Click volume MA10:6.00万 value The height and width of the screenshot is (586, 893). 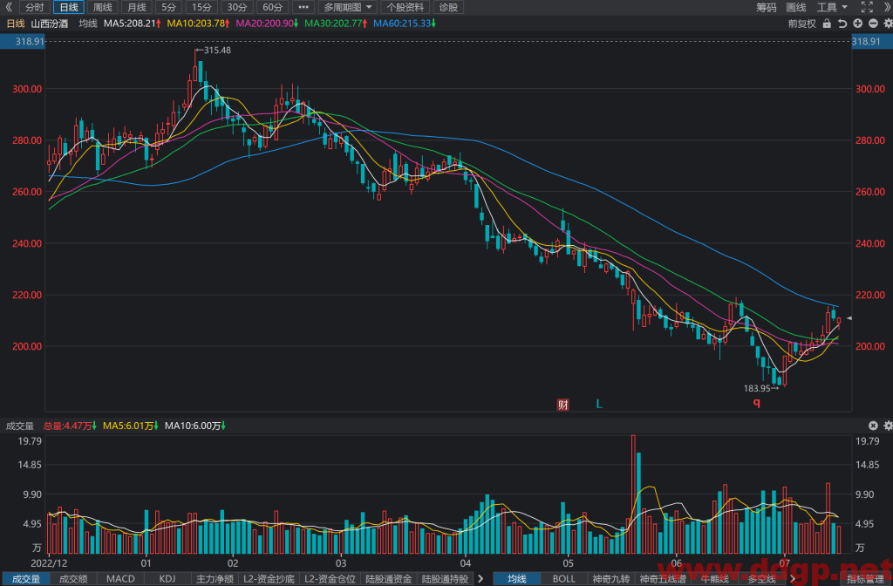click(195, 426)
